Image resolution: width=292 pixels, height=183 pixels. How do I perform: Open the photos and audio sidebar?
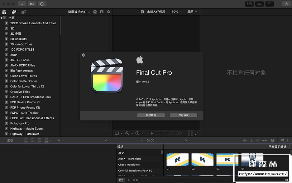click(x=14, y=12)
